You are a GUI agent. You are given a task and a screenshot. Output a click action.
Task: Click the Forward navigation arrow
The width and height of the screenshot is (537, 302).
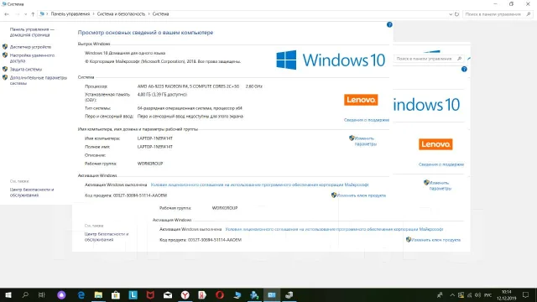[17, 14]
